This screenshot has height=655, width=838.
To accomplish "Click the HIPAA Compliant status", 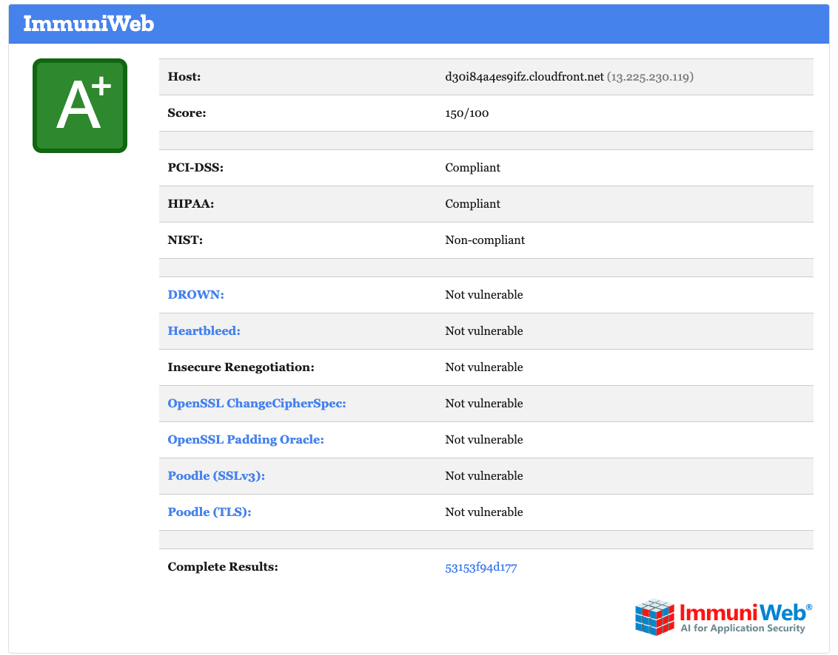I will [x=472, y=203].
